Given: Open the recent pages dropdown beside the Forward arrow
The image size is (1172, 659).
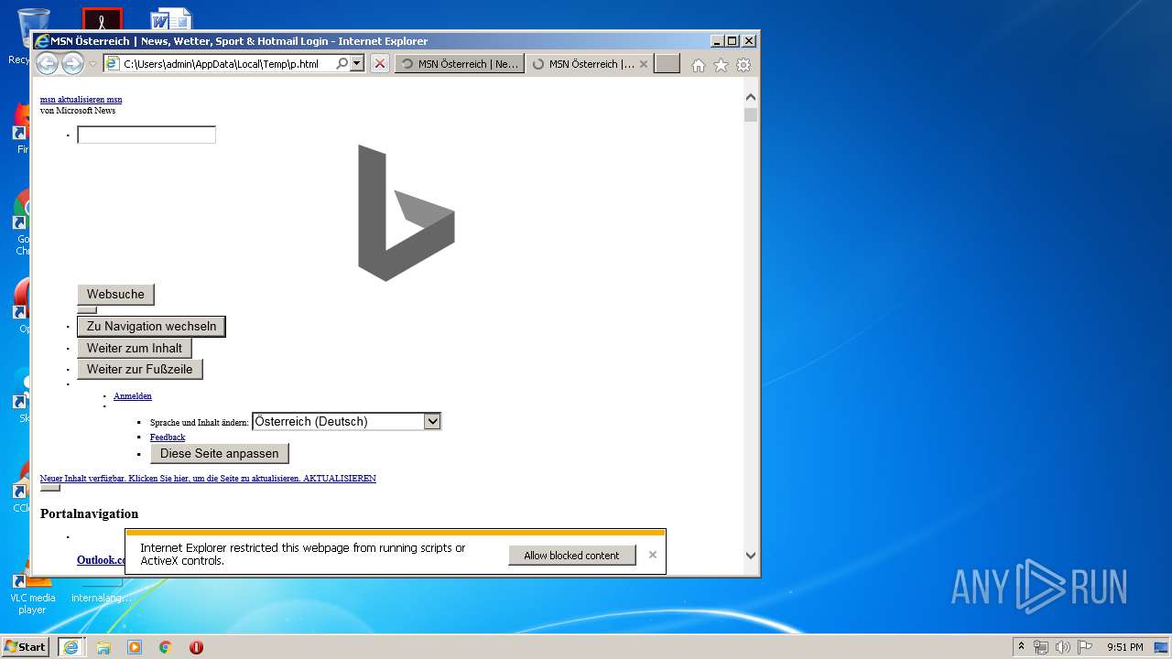Looking at the screenshot, I should tap(92, 64).
